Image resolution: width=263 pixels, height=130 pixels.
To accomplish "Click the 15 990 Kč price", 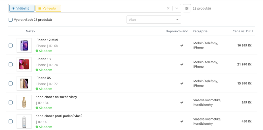I will (x=244, y=83).
